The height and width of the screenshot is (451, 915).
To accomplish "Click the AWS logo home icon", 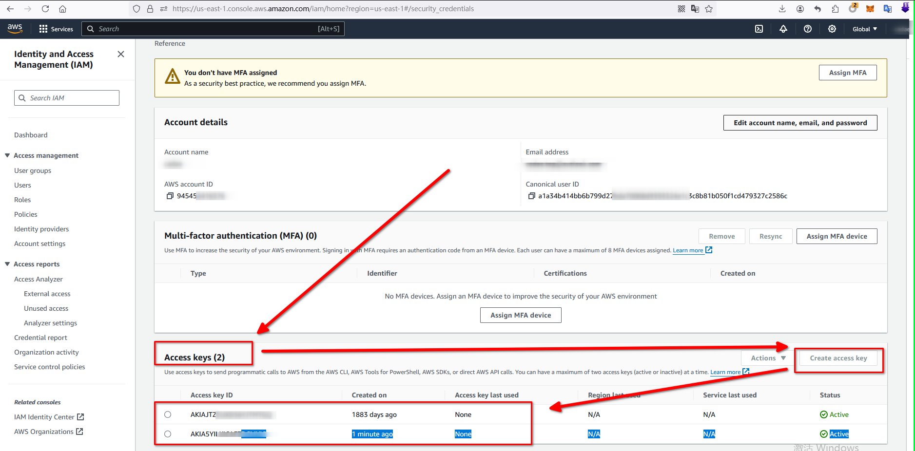I will (x=15, y=29).
